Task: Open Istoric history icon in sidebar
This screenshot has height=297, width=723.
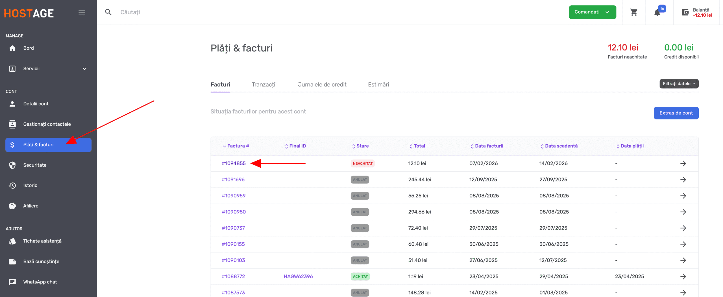Action: click(12, 185)
